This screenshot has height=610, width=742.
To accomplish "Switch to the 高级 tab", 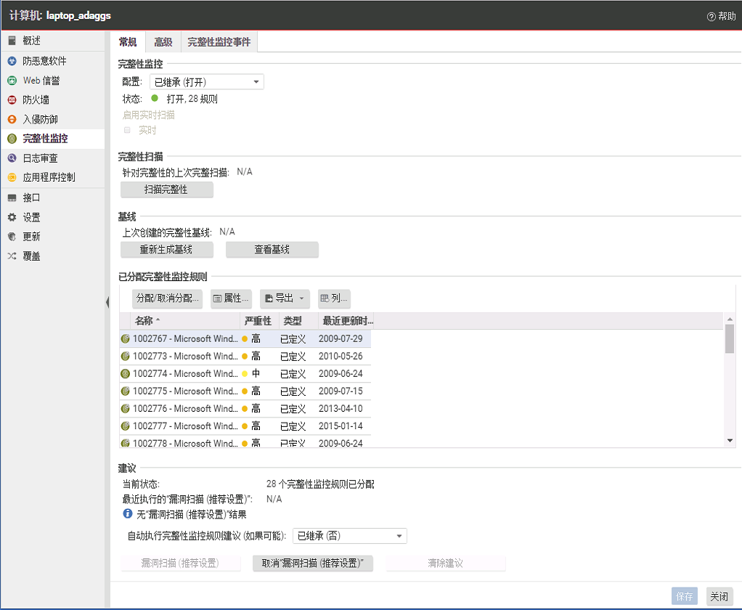I will click(x=163, y=42).
